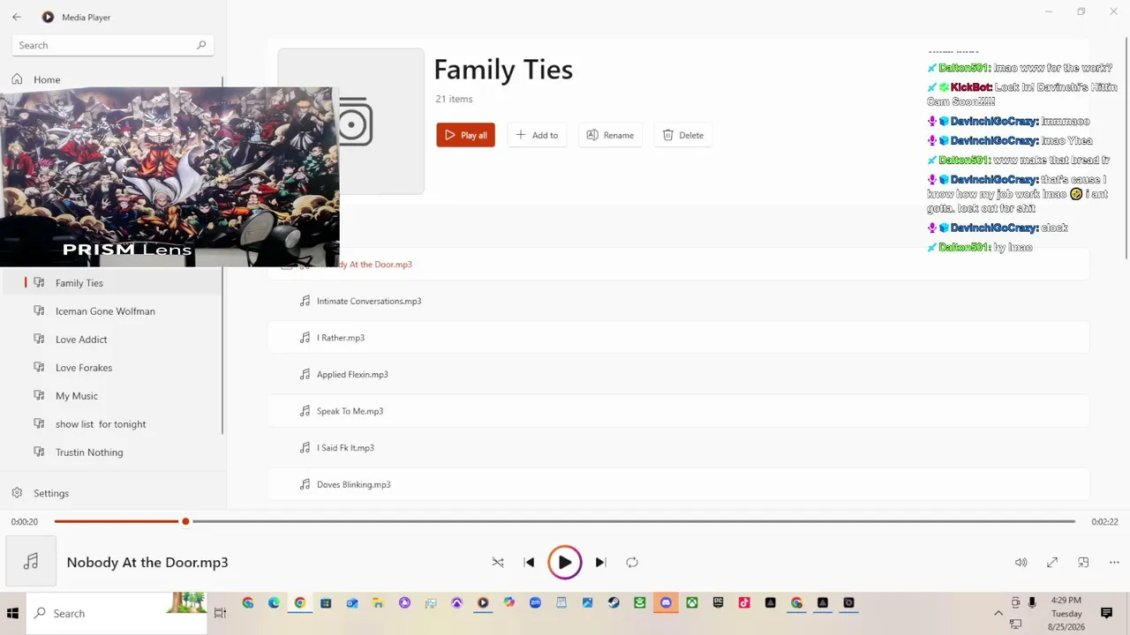The width and height of the screenshot is (1130, 635).
Task: Delete the Family Ties playlist
Action: point(683,135)
